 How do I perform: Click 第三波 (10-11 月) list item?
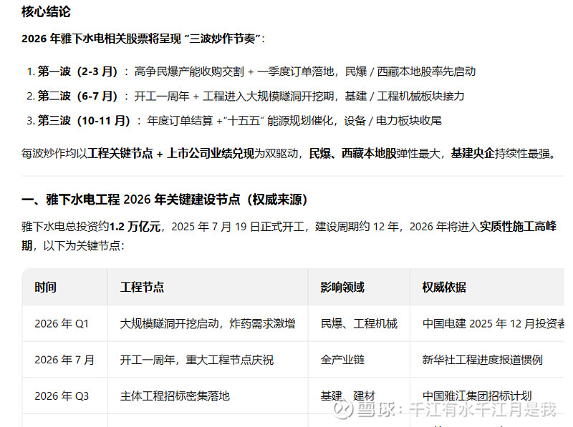pos(234,120)
